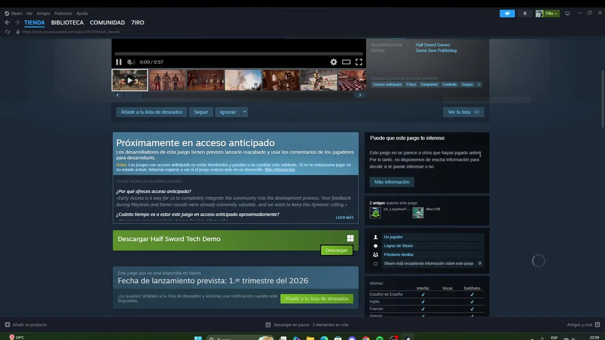Image resolution: width=605 pixels, height=340 pixels.
Task: Click the green Descargar demo button
Action: pos(337,250)
